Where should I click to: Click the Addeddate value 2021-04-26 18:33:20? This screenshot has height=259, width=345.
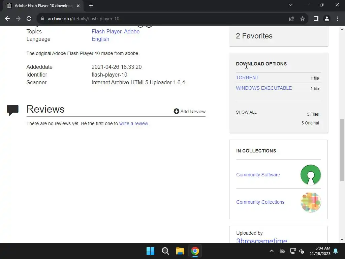pos(117,67)
